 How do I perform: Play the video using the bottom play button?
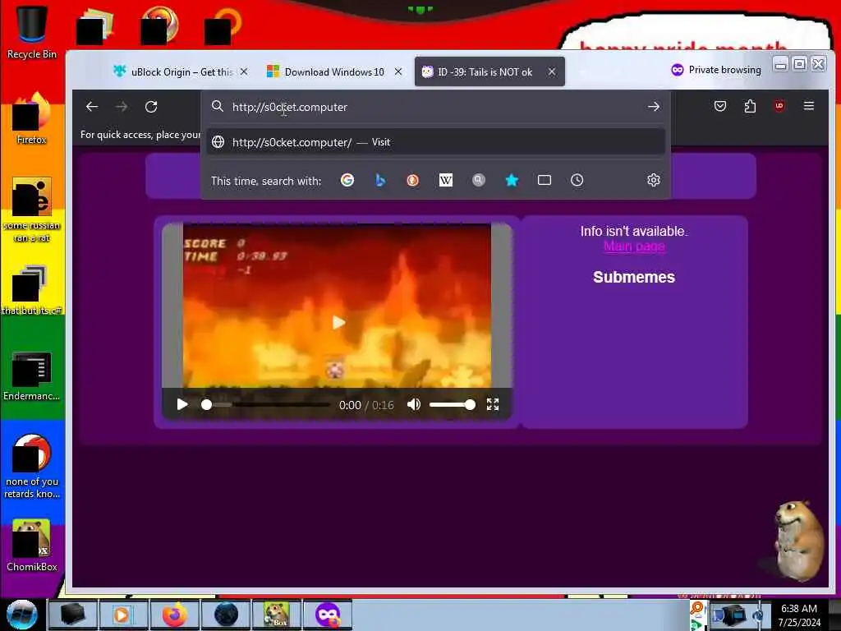click(182, 404)
